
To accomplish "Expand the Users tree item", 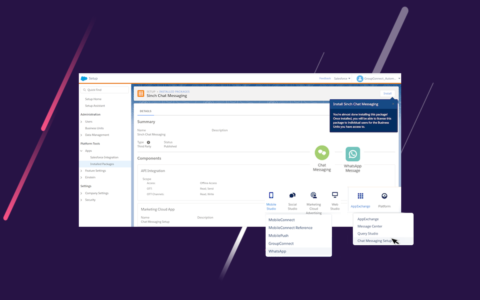I will [81, 122].
